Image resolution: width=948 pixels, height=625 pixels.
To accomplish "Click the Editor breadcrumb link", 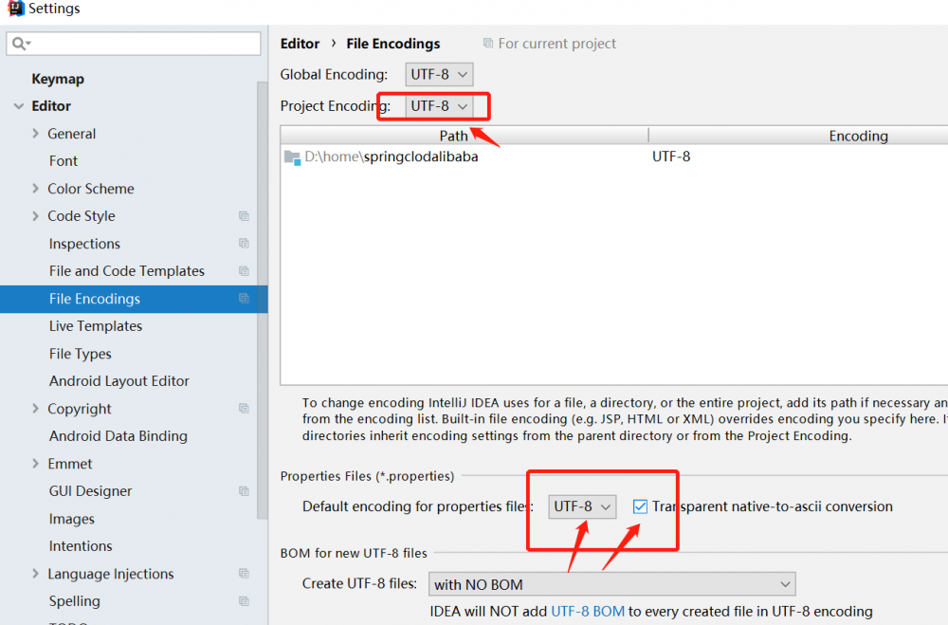I will (x=300, y=44).
